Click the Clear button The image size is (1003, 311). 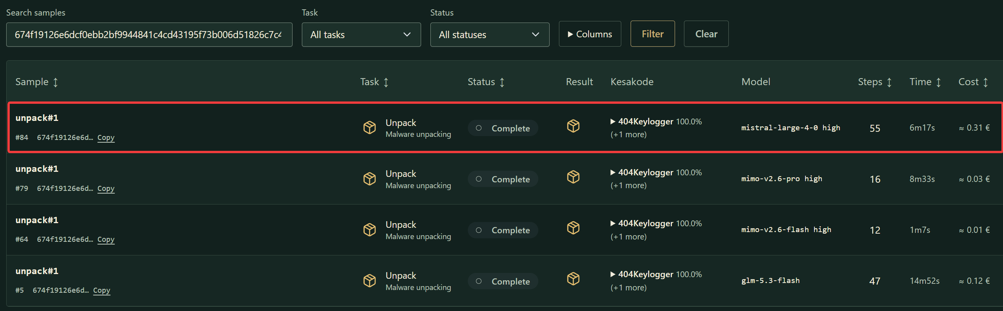click(x=706, y=34)
